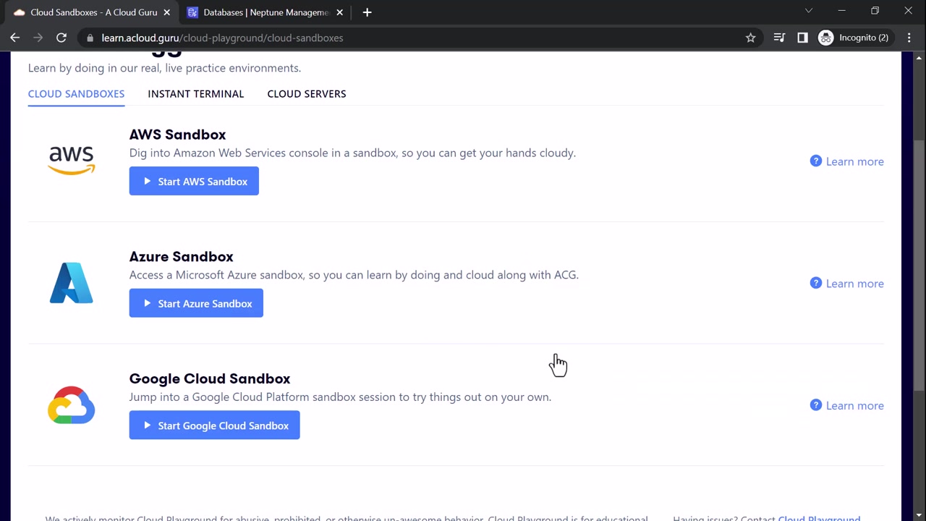Screen dimensions: 926x521
Task: Click the Google Cloud logo icon
Action: pos(72,404)
